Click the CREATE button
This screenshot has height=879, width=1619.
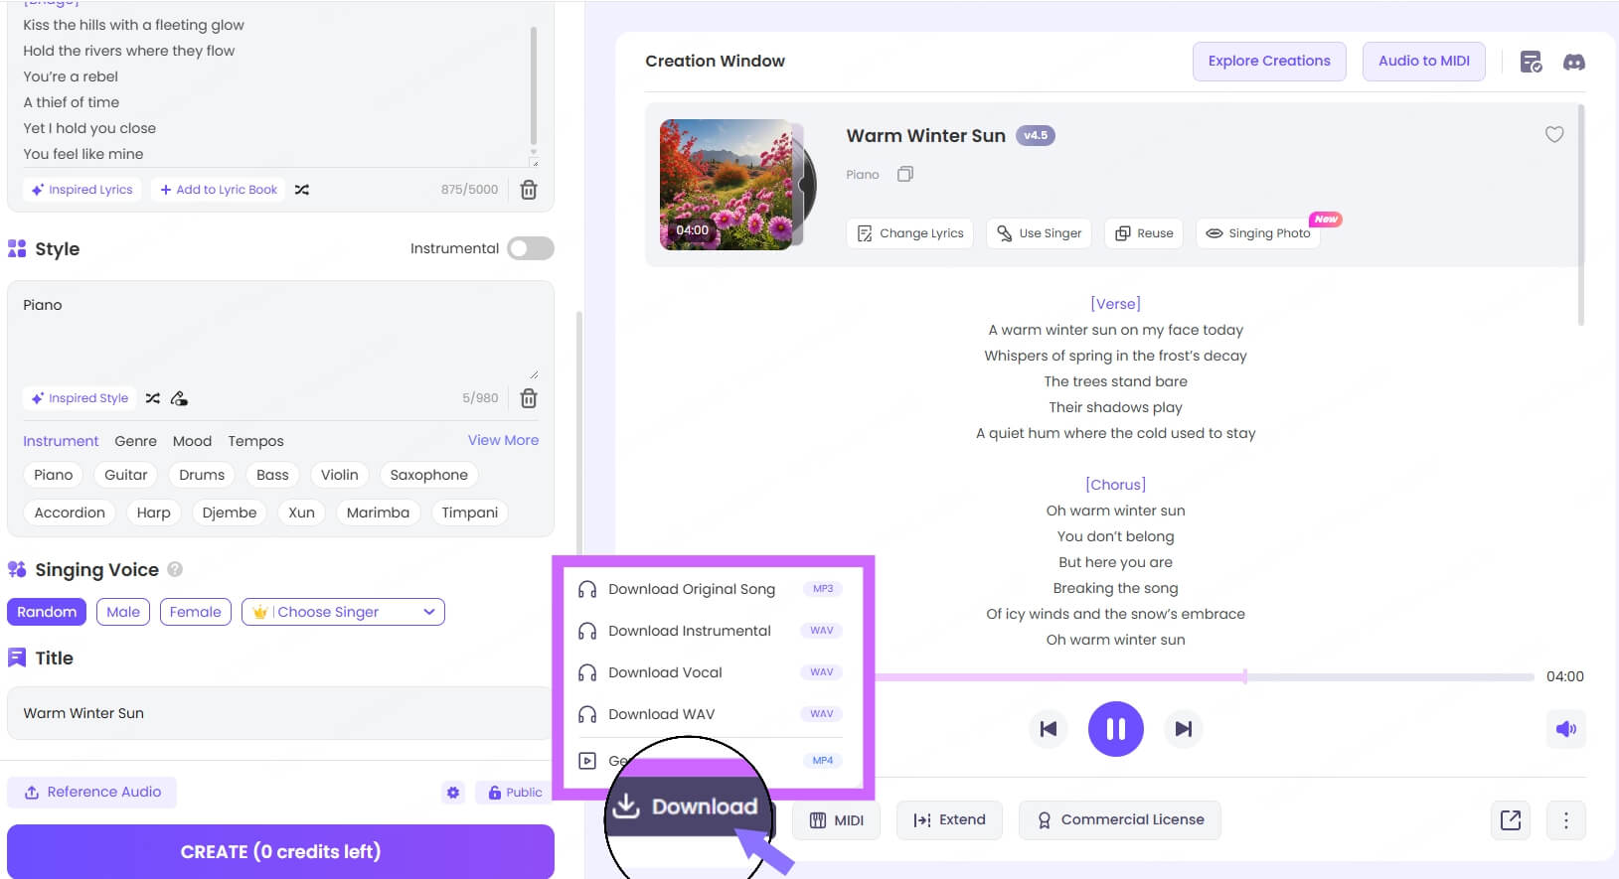point(280,851)
